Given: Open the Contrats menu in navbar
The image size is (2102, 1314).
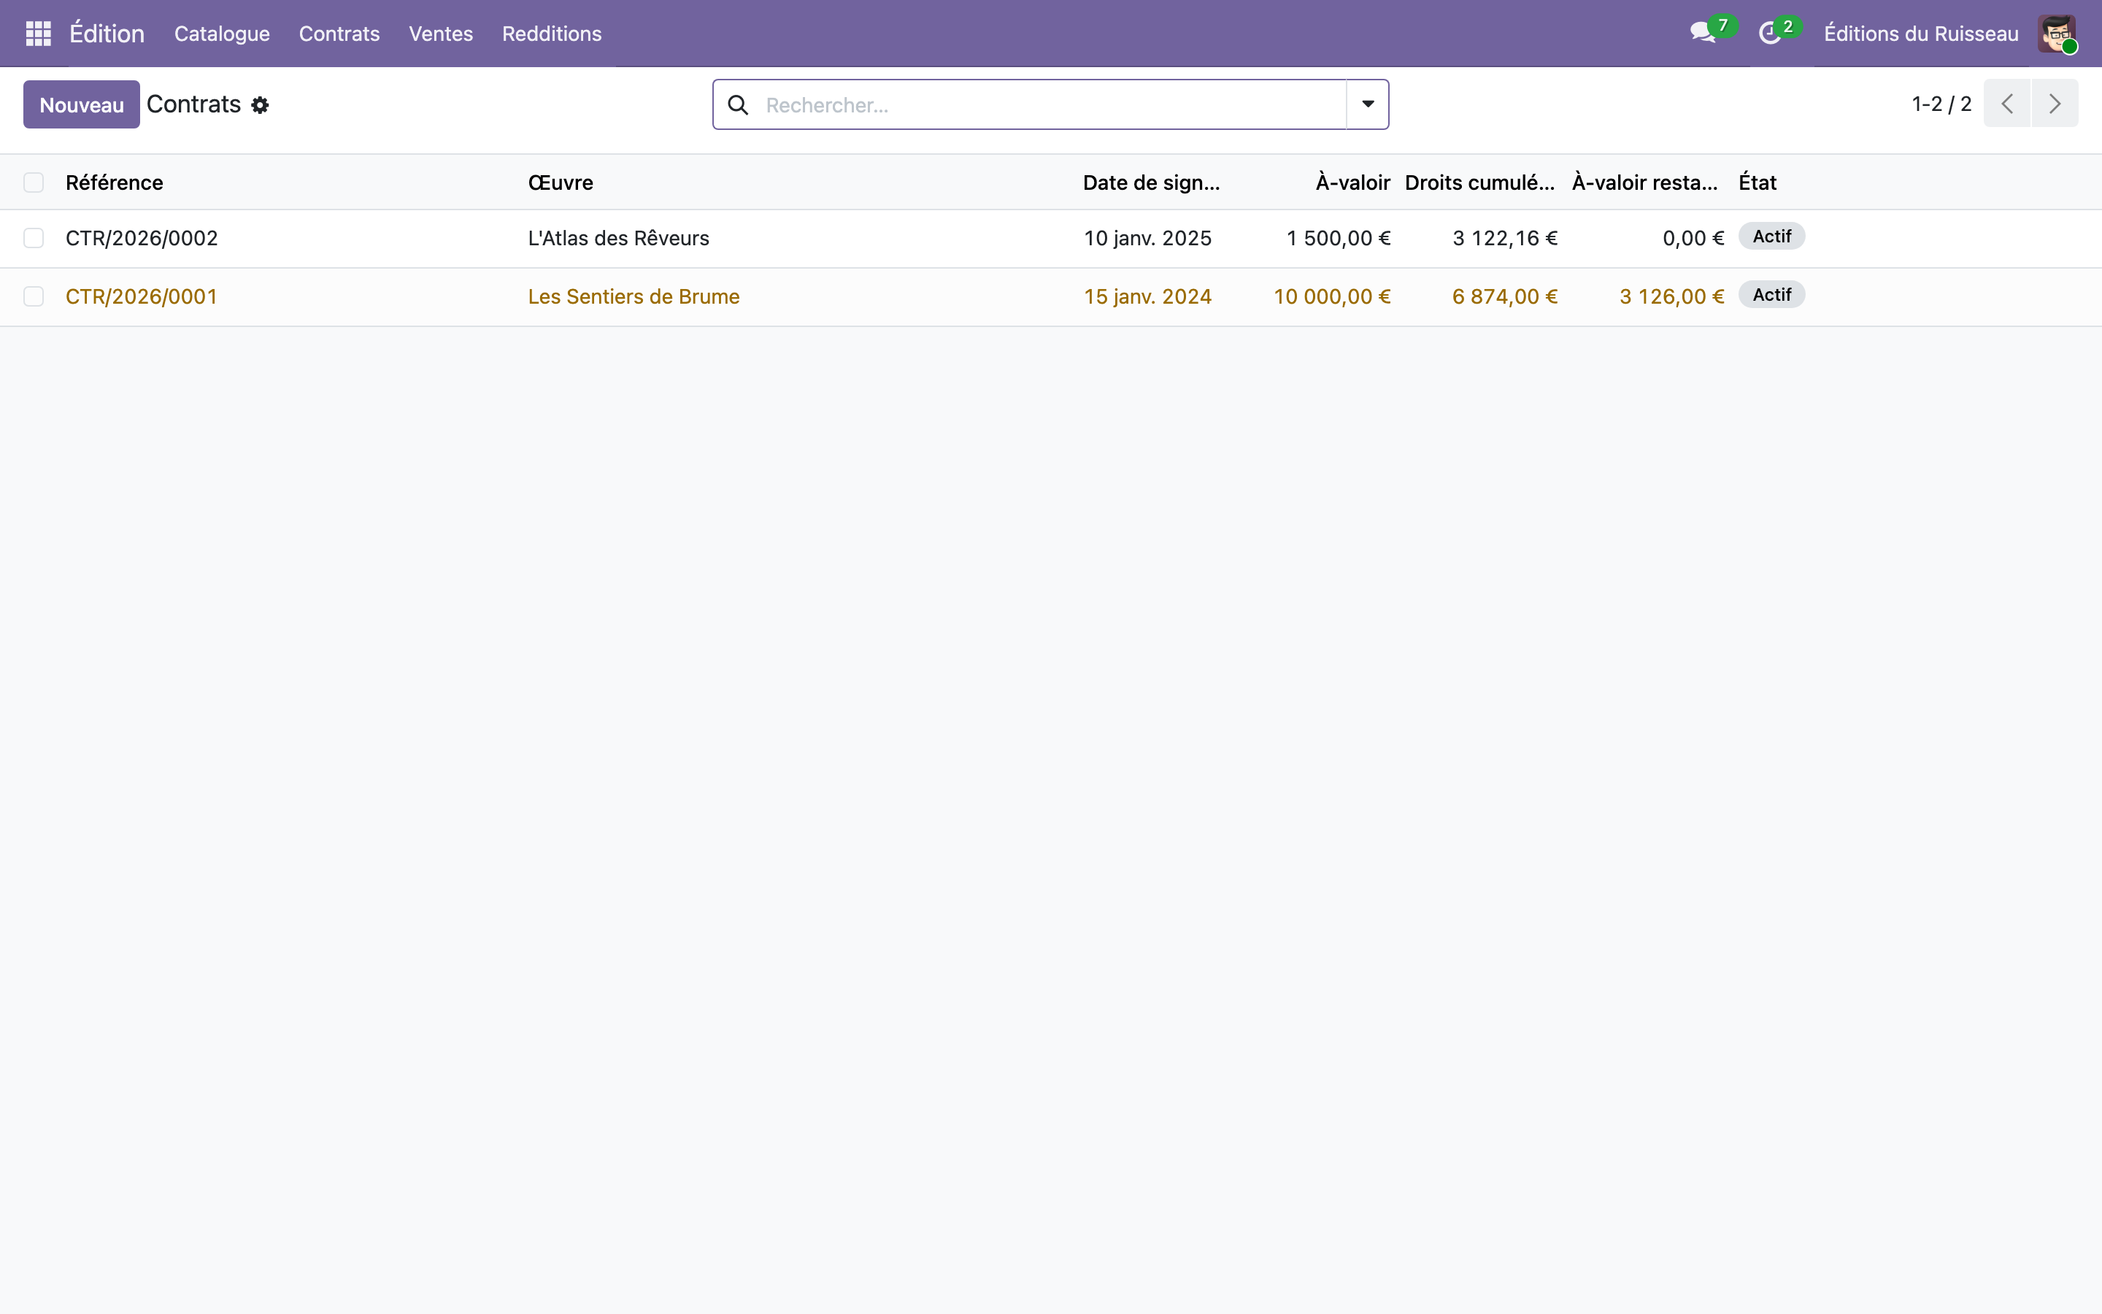Looking at the screenshot, I should pyautogui.click(x=339, y=34).
